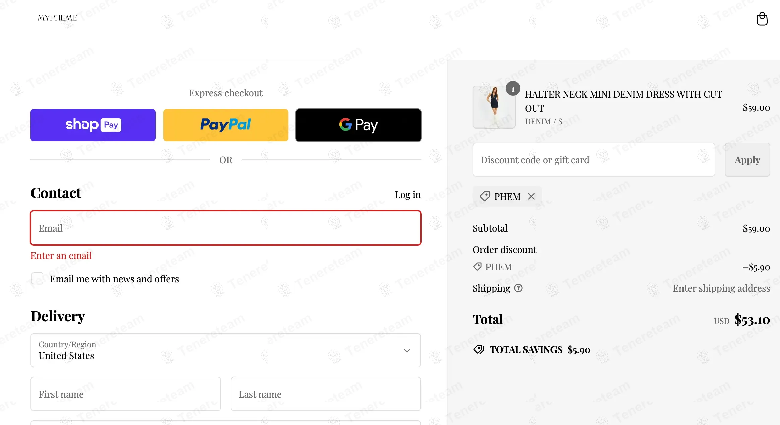Pay with PayPal express button
This screenshot has width=780, height=425.
226,125
